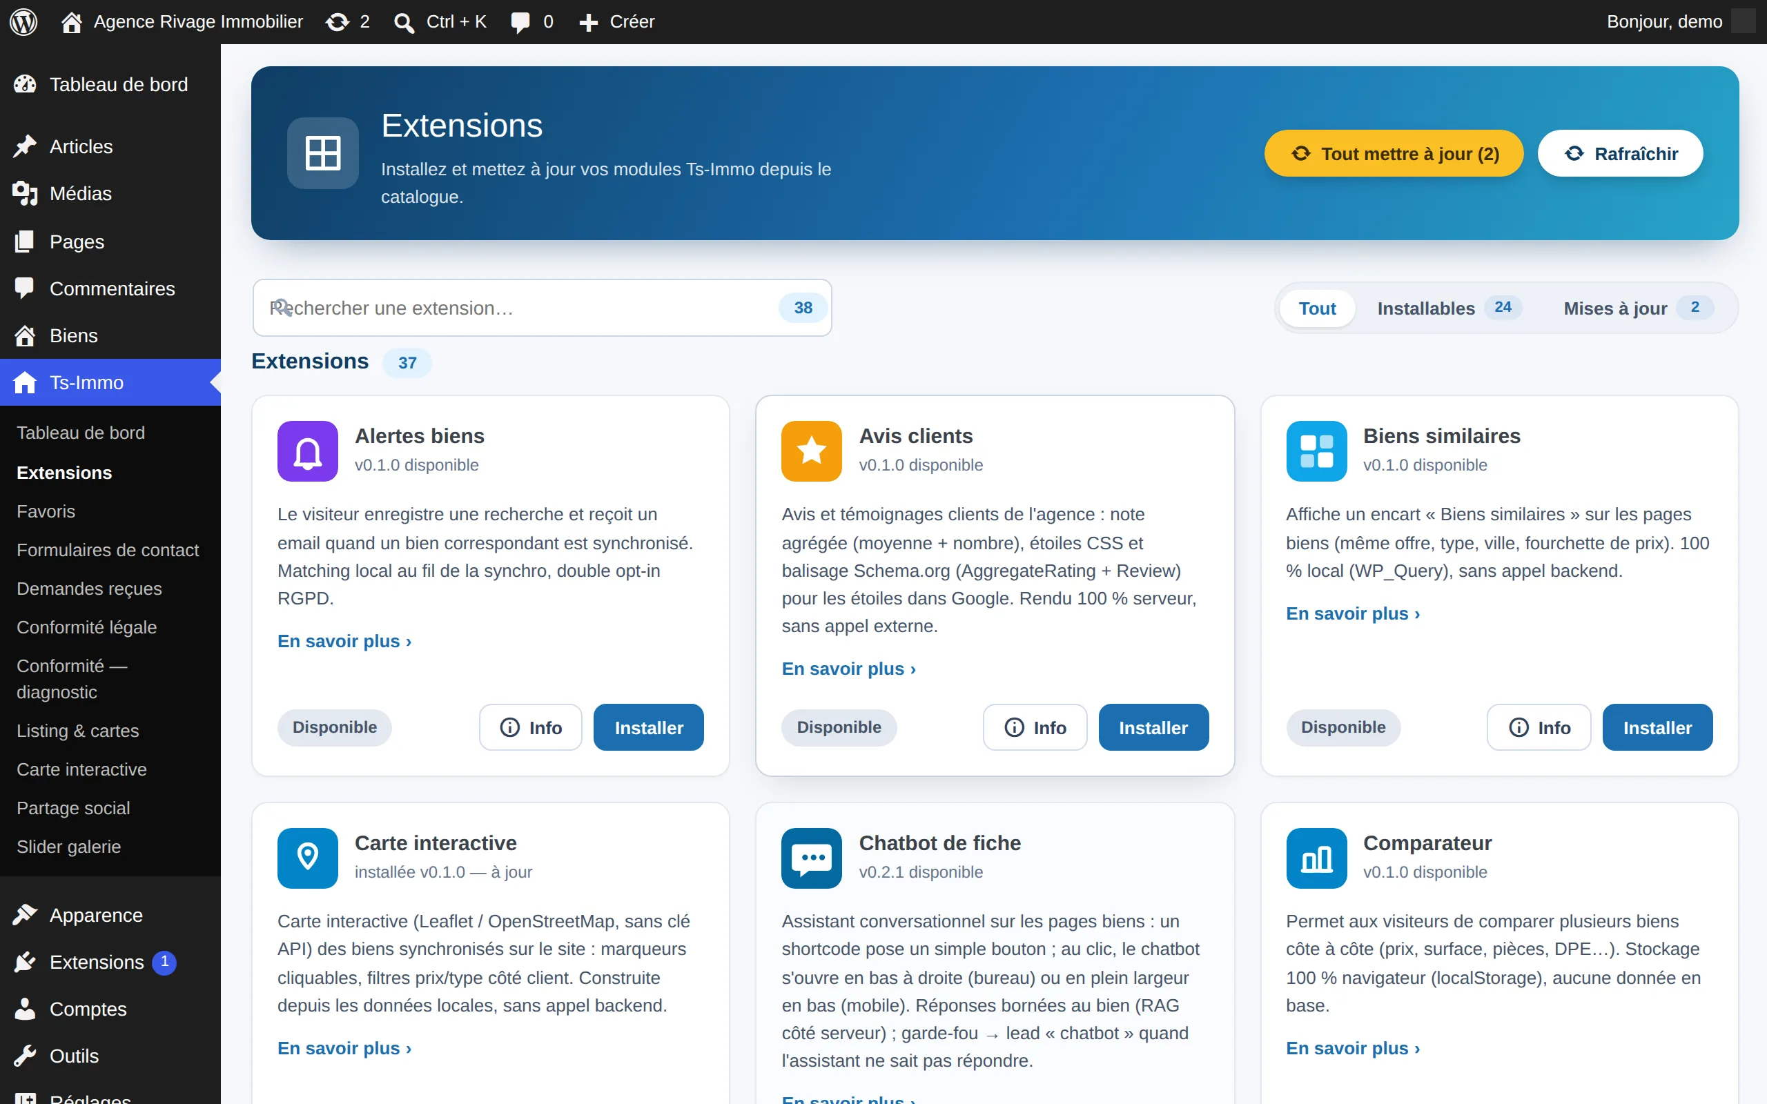This screenshot has width=1767, height=1104.
Task: Click the 38 results count in search
Action: (803, 308)
